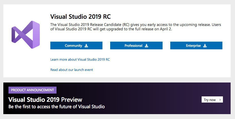The height and width of the screenshot is (119, 235).
Task: Open Learn more about Visual Studio 2019 RC
Action: pos(80,59)
